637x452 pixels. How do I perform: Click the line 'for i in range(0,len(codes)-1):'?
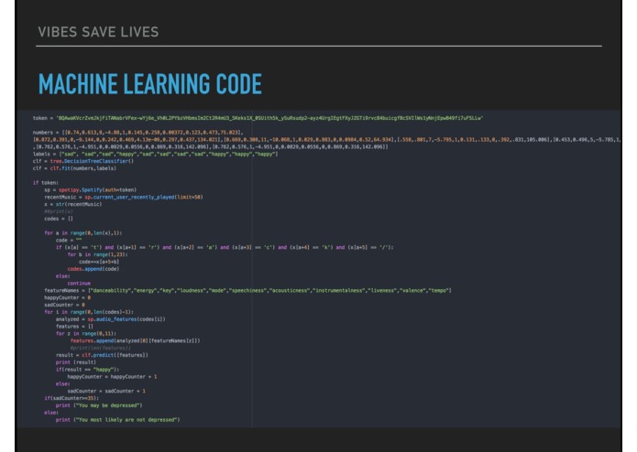(x=89, y=312)
